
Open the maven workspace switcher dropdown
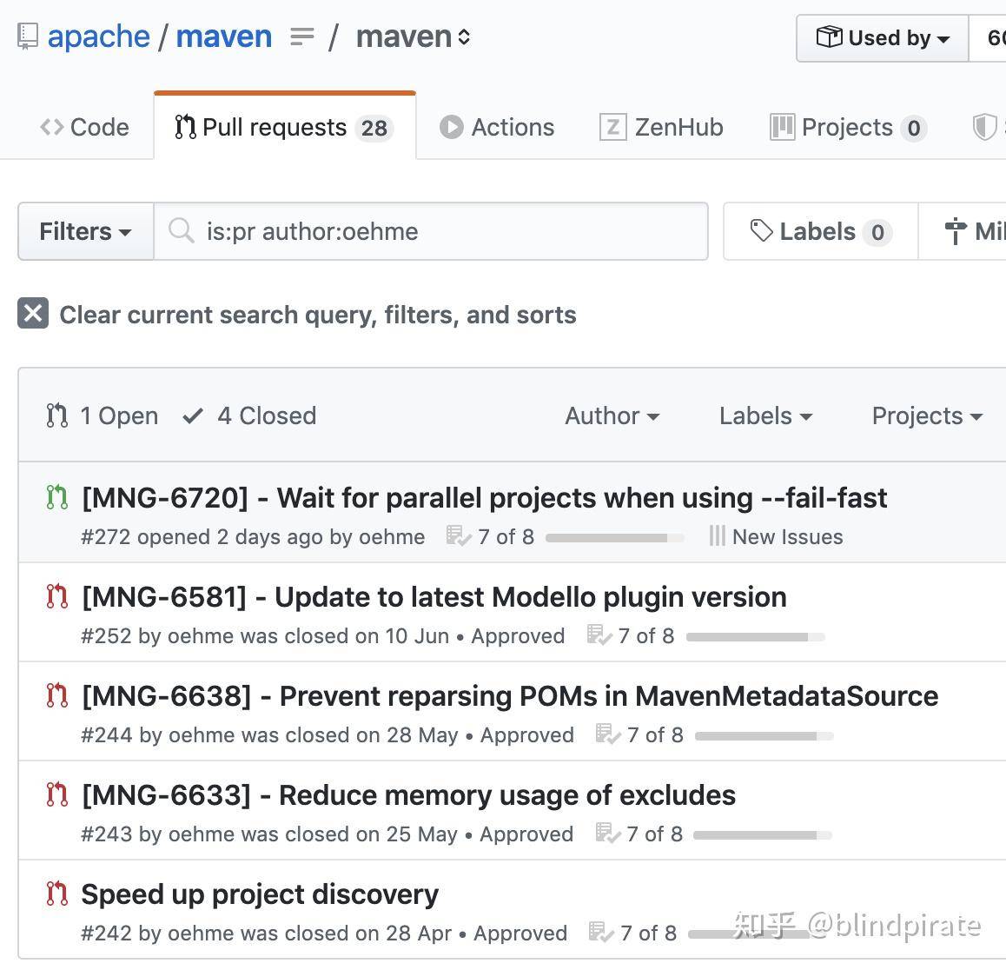[x=414, y=37]
